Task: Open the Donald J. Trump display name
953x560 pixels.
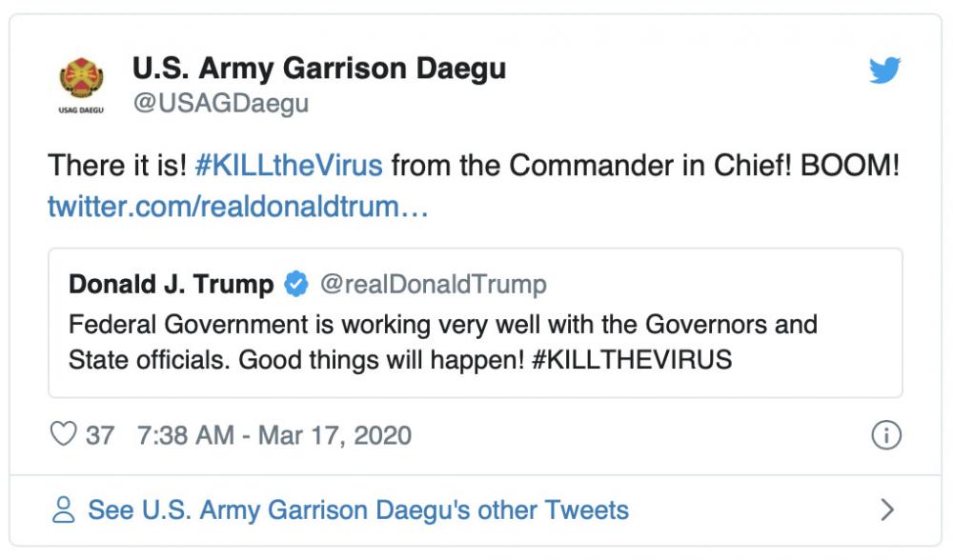Action: [x=172, y=284]
